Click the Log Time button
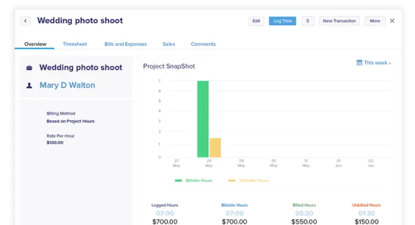Screen dimensions: 415x225 (x=283, y=21)
